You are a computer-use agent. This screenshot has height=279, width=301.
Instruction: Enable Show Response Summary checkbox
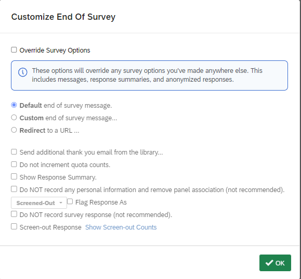14,176
